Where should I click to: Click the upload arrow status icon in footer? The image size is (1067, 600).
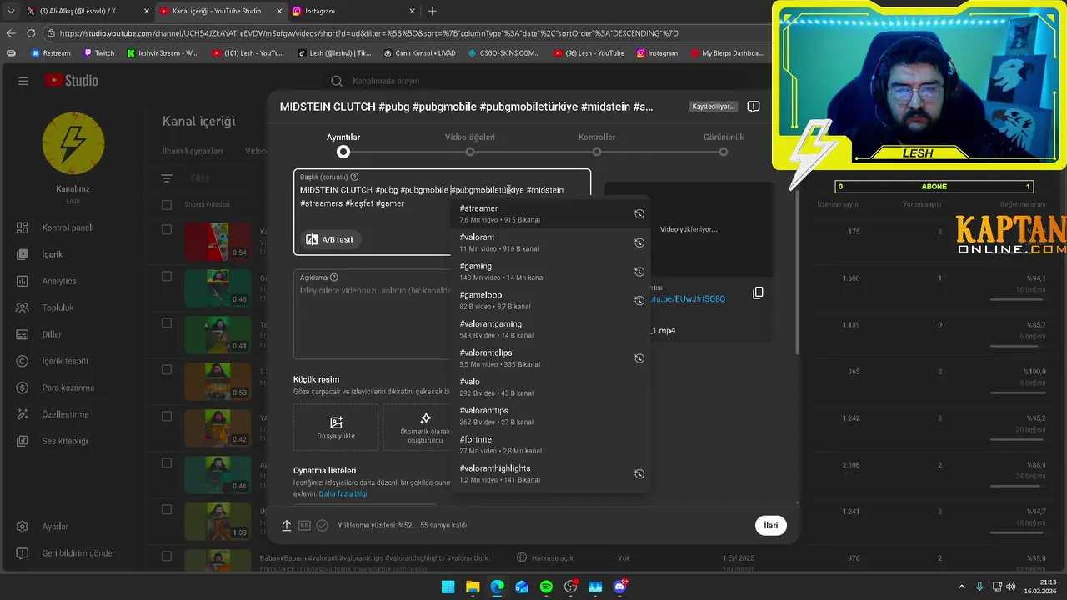coord(286,526)
